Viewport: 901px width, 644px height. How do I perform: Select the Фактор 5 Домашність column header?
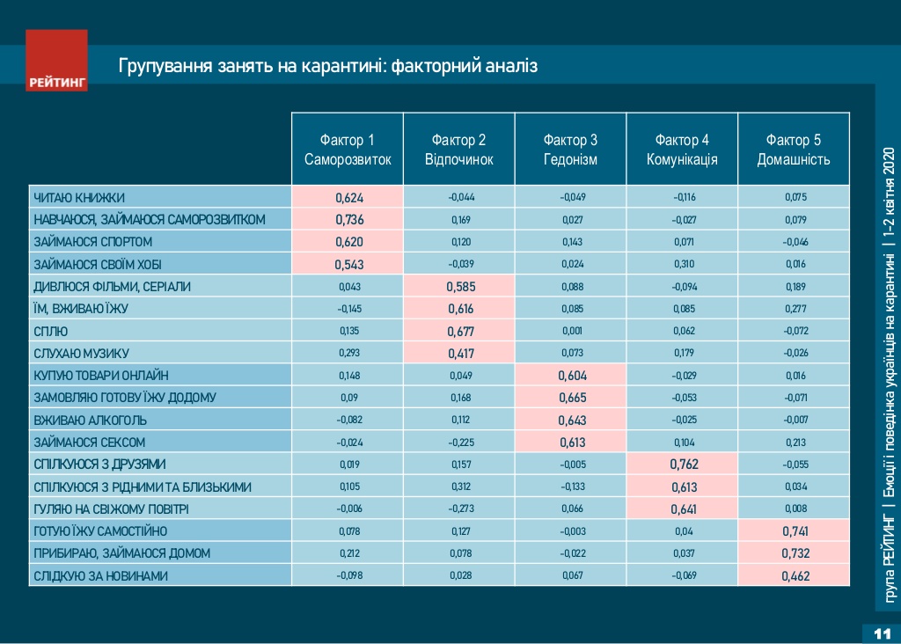coord(794,150)
